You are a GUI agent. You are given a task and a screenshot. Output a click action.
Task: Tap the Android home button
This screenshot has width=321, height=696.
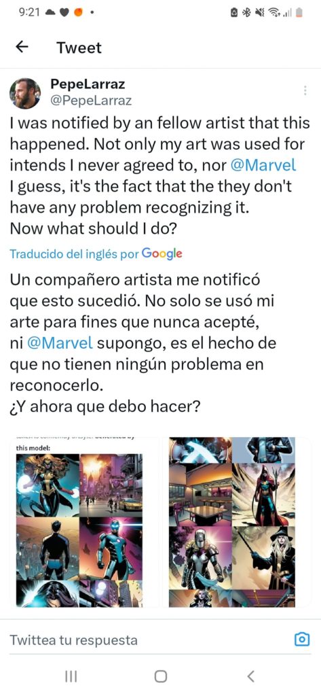coord(160,676)
